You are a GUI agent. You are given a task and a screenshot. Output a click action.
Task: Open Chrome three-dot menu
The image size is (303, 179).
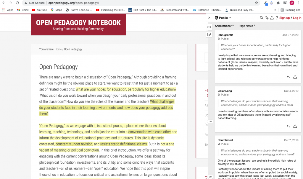299,3
